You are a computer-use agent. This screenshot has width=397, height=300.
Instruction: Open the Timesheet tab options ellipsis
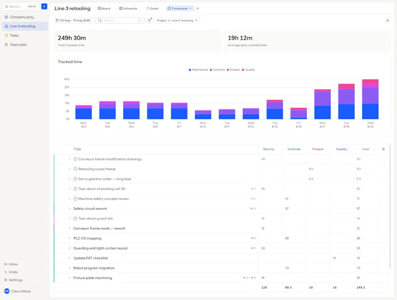click(x=191, y=8)
